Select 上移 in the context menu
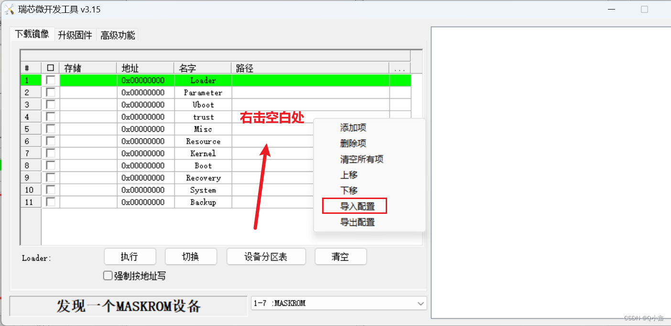 coord(349,175)
